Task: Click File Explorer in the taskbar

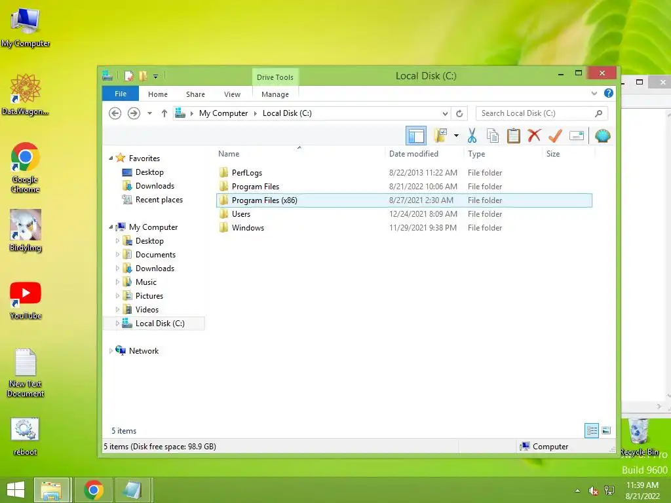Action: [51, 490]
